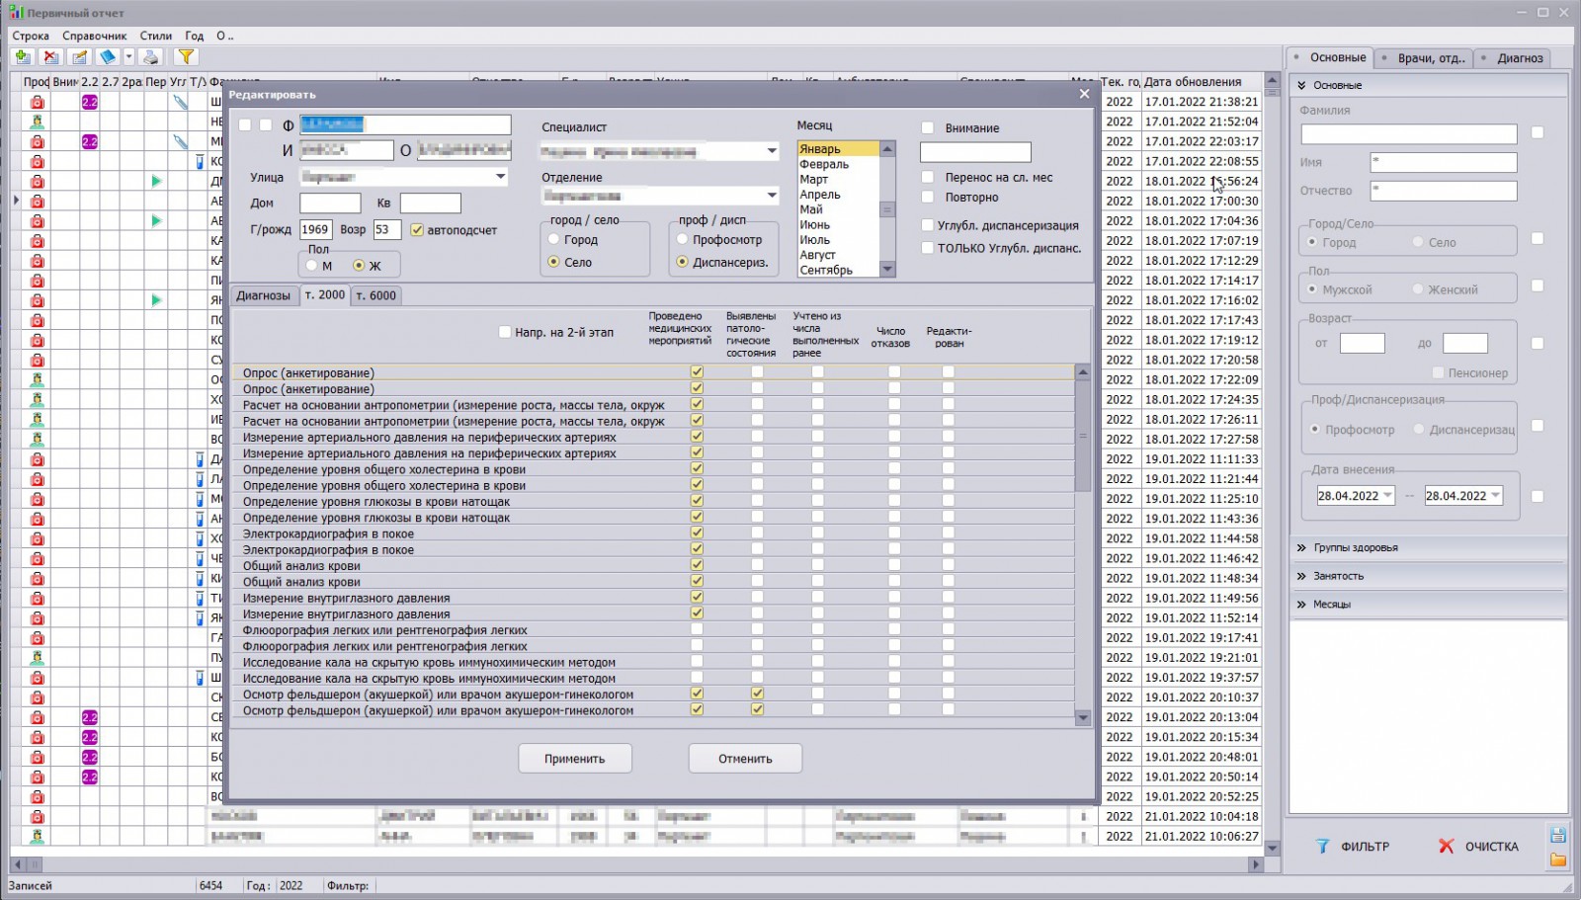
Task: Open the Специалист dropdown
Action: 772,151
